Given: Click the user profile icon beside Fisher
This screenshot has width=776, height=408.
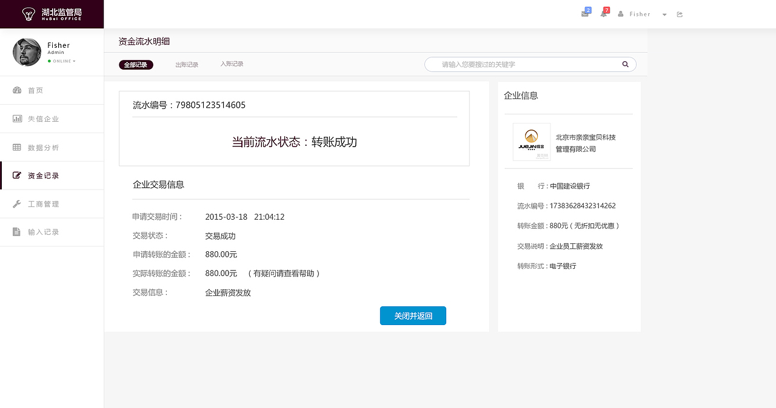Looking at the screenshot, I should 620,14.
